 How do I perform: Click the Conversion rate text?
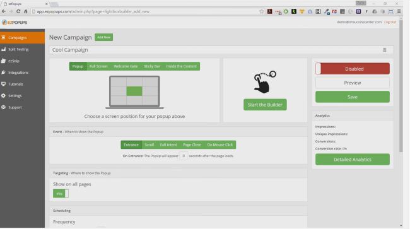[331, 148]
